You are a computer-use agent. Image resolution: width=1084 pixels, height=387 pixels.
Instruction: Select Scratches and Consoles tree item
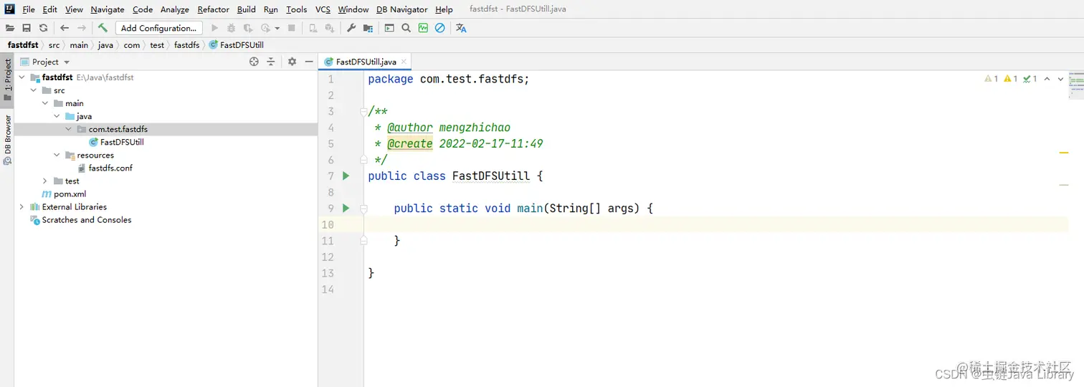click(x=80, y=219)
